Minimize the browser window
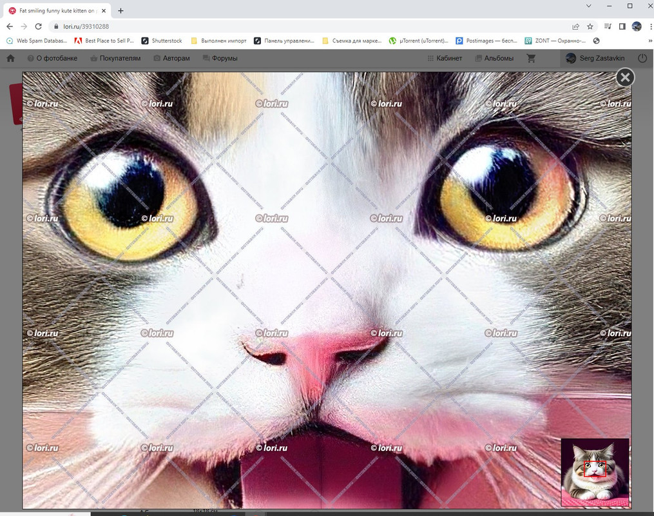This screenshot has height=516, width=654. pos(610,6)
